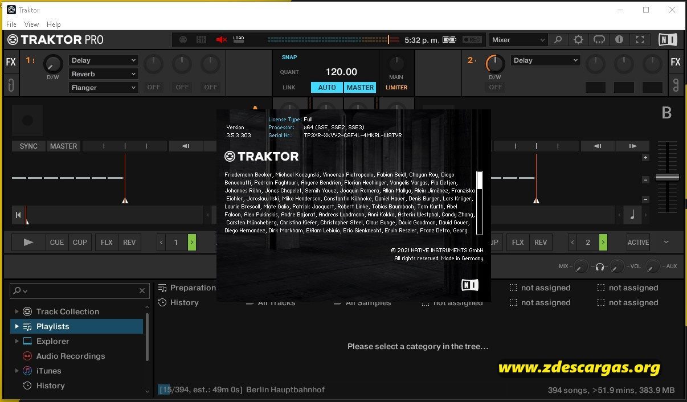This screenshot has width=687, height=402.
Task: Expand the Track Collection tree node
Action: [x=17, y=311]
